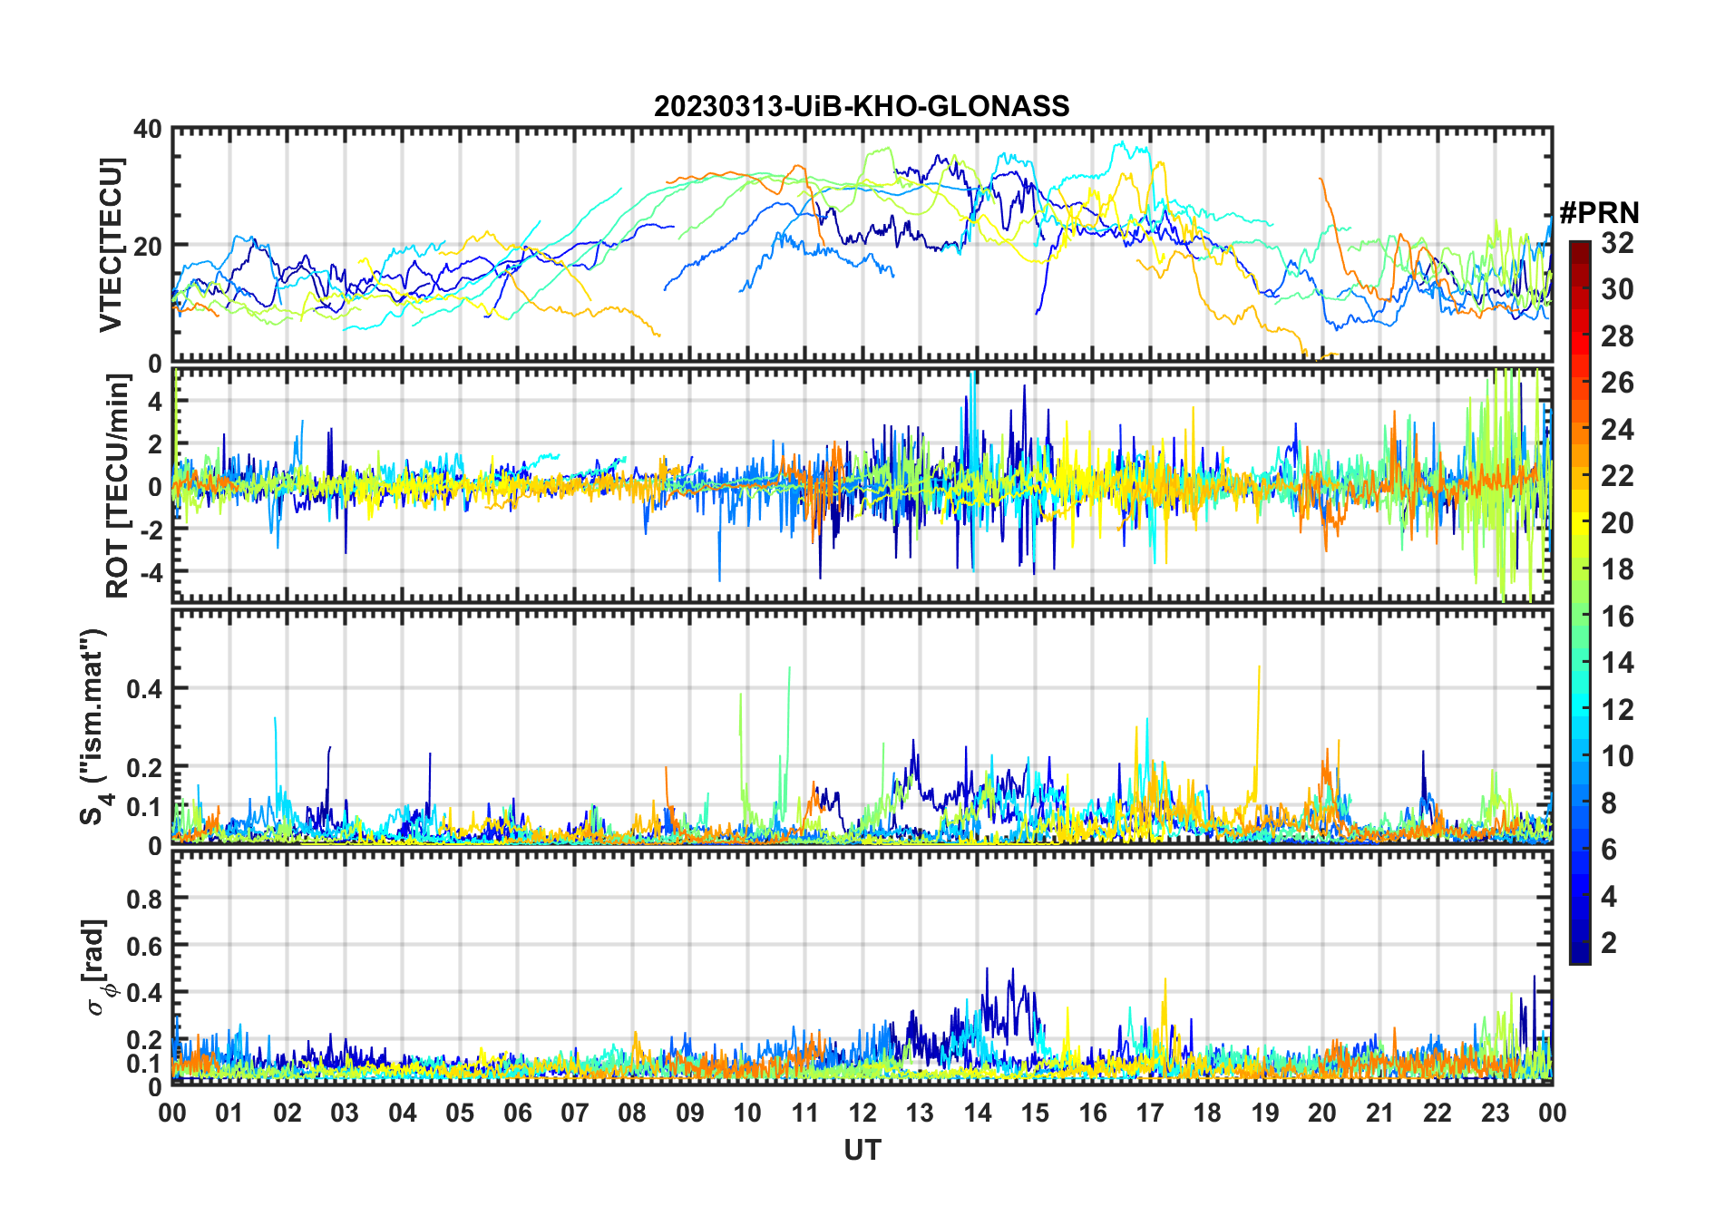
Task: Click the UT axis hour label 17
Action: (x=1150, y=1113)
